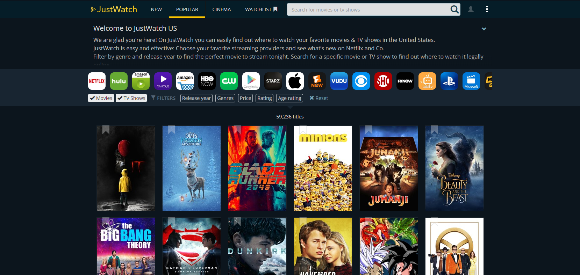Bookmark Batman v Superman
Screen dimensions: 580x275
click(171, 222)
